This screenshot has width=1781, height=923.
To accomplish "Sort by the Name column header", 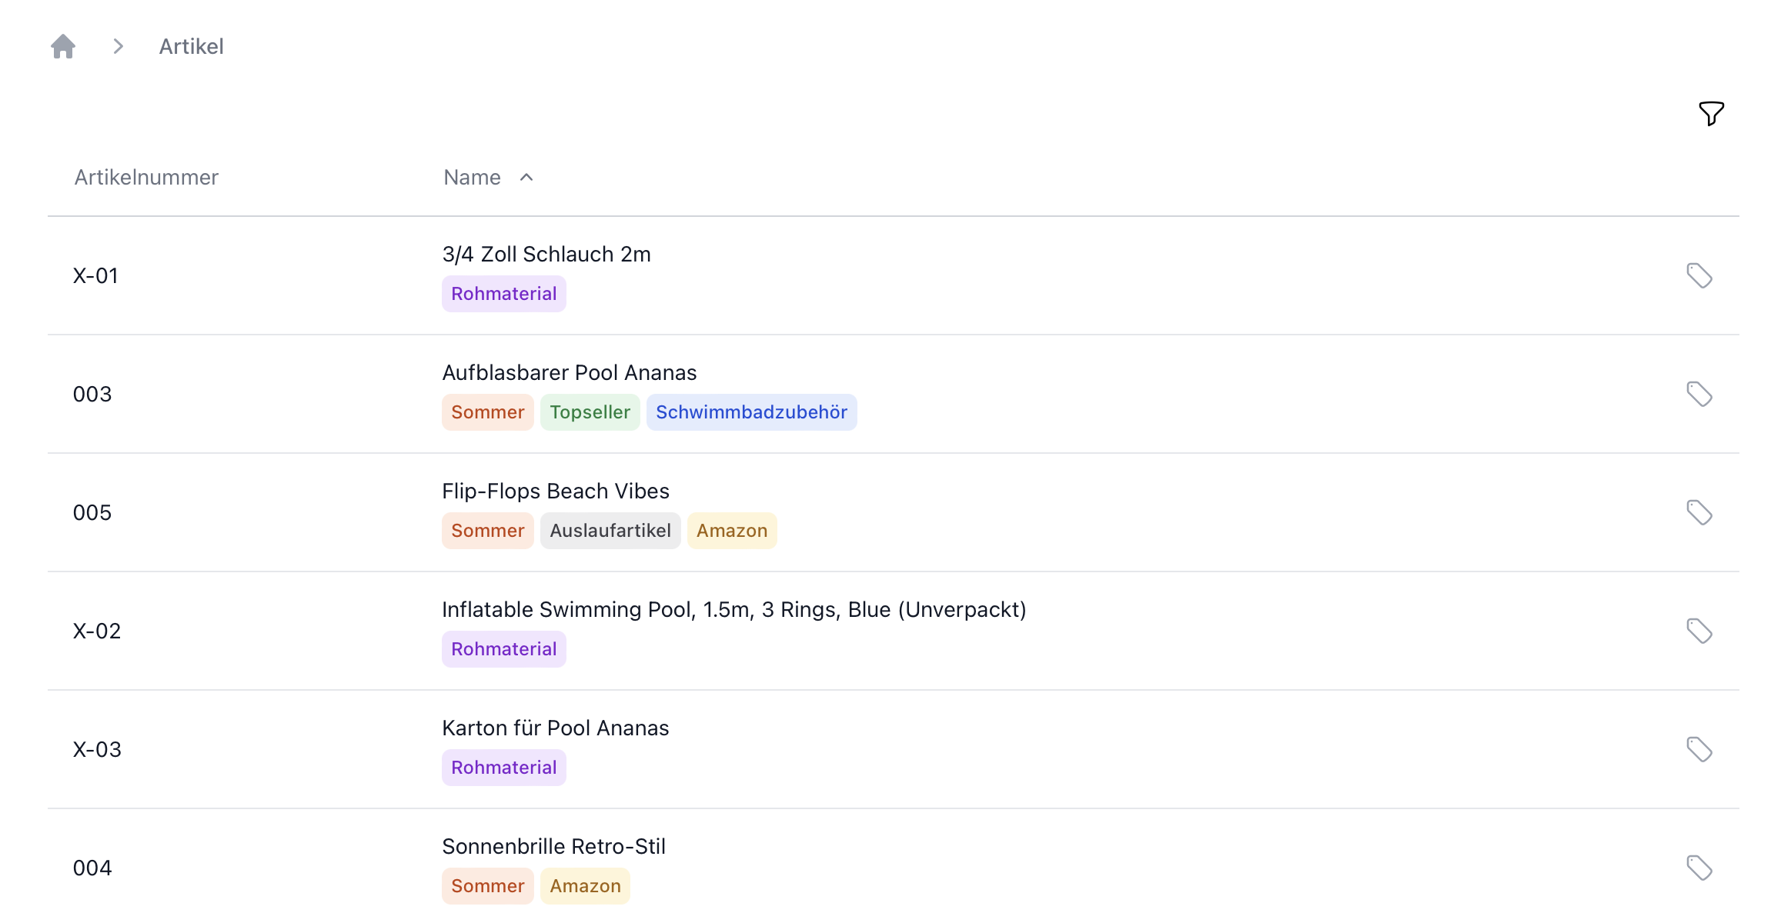I will (472, 178).
